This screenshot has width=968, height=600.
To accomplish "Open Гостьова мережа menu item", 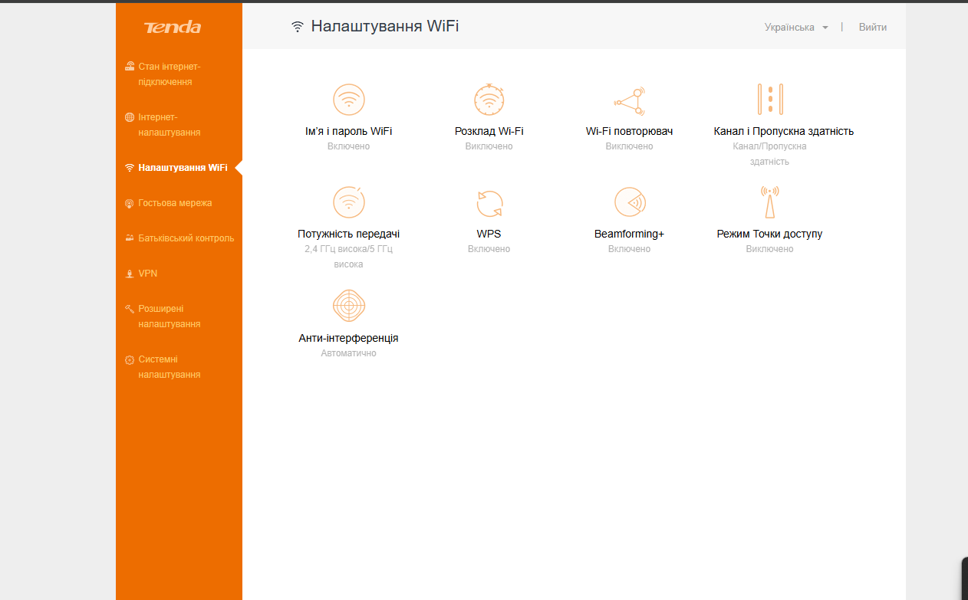I will [x=175, y=203].
